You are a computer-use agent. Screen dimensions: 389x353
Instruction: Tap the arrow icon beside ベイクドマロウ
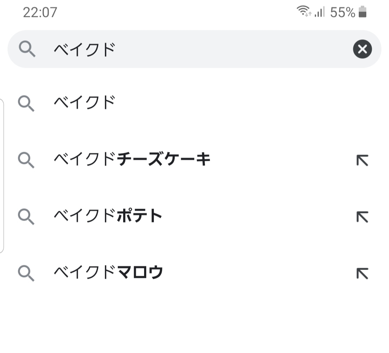click(x=362, y=273)
